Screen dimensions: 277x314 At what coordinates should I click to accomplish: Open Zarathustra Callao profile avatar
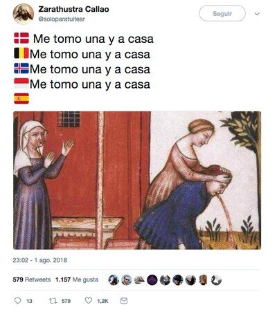tap(23, 14)
